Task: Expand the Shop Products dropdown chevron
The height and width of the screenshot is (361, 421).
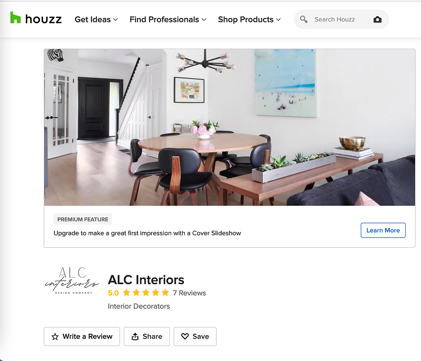Action: [278, 20]
